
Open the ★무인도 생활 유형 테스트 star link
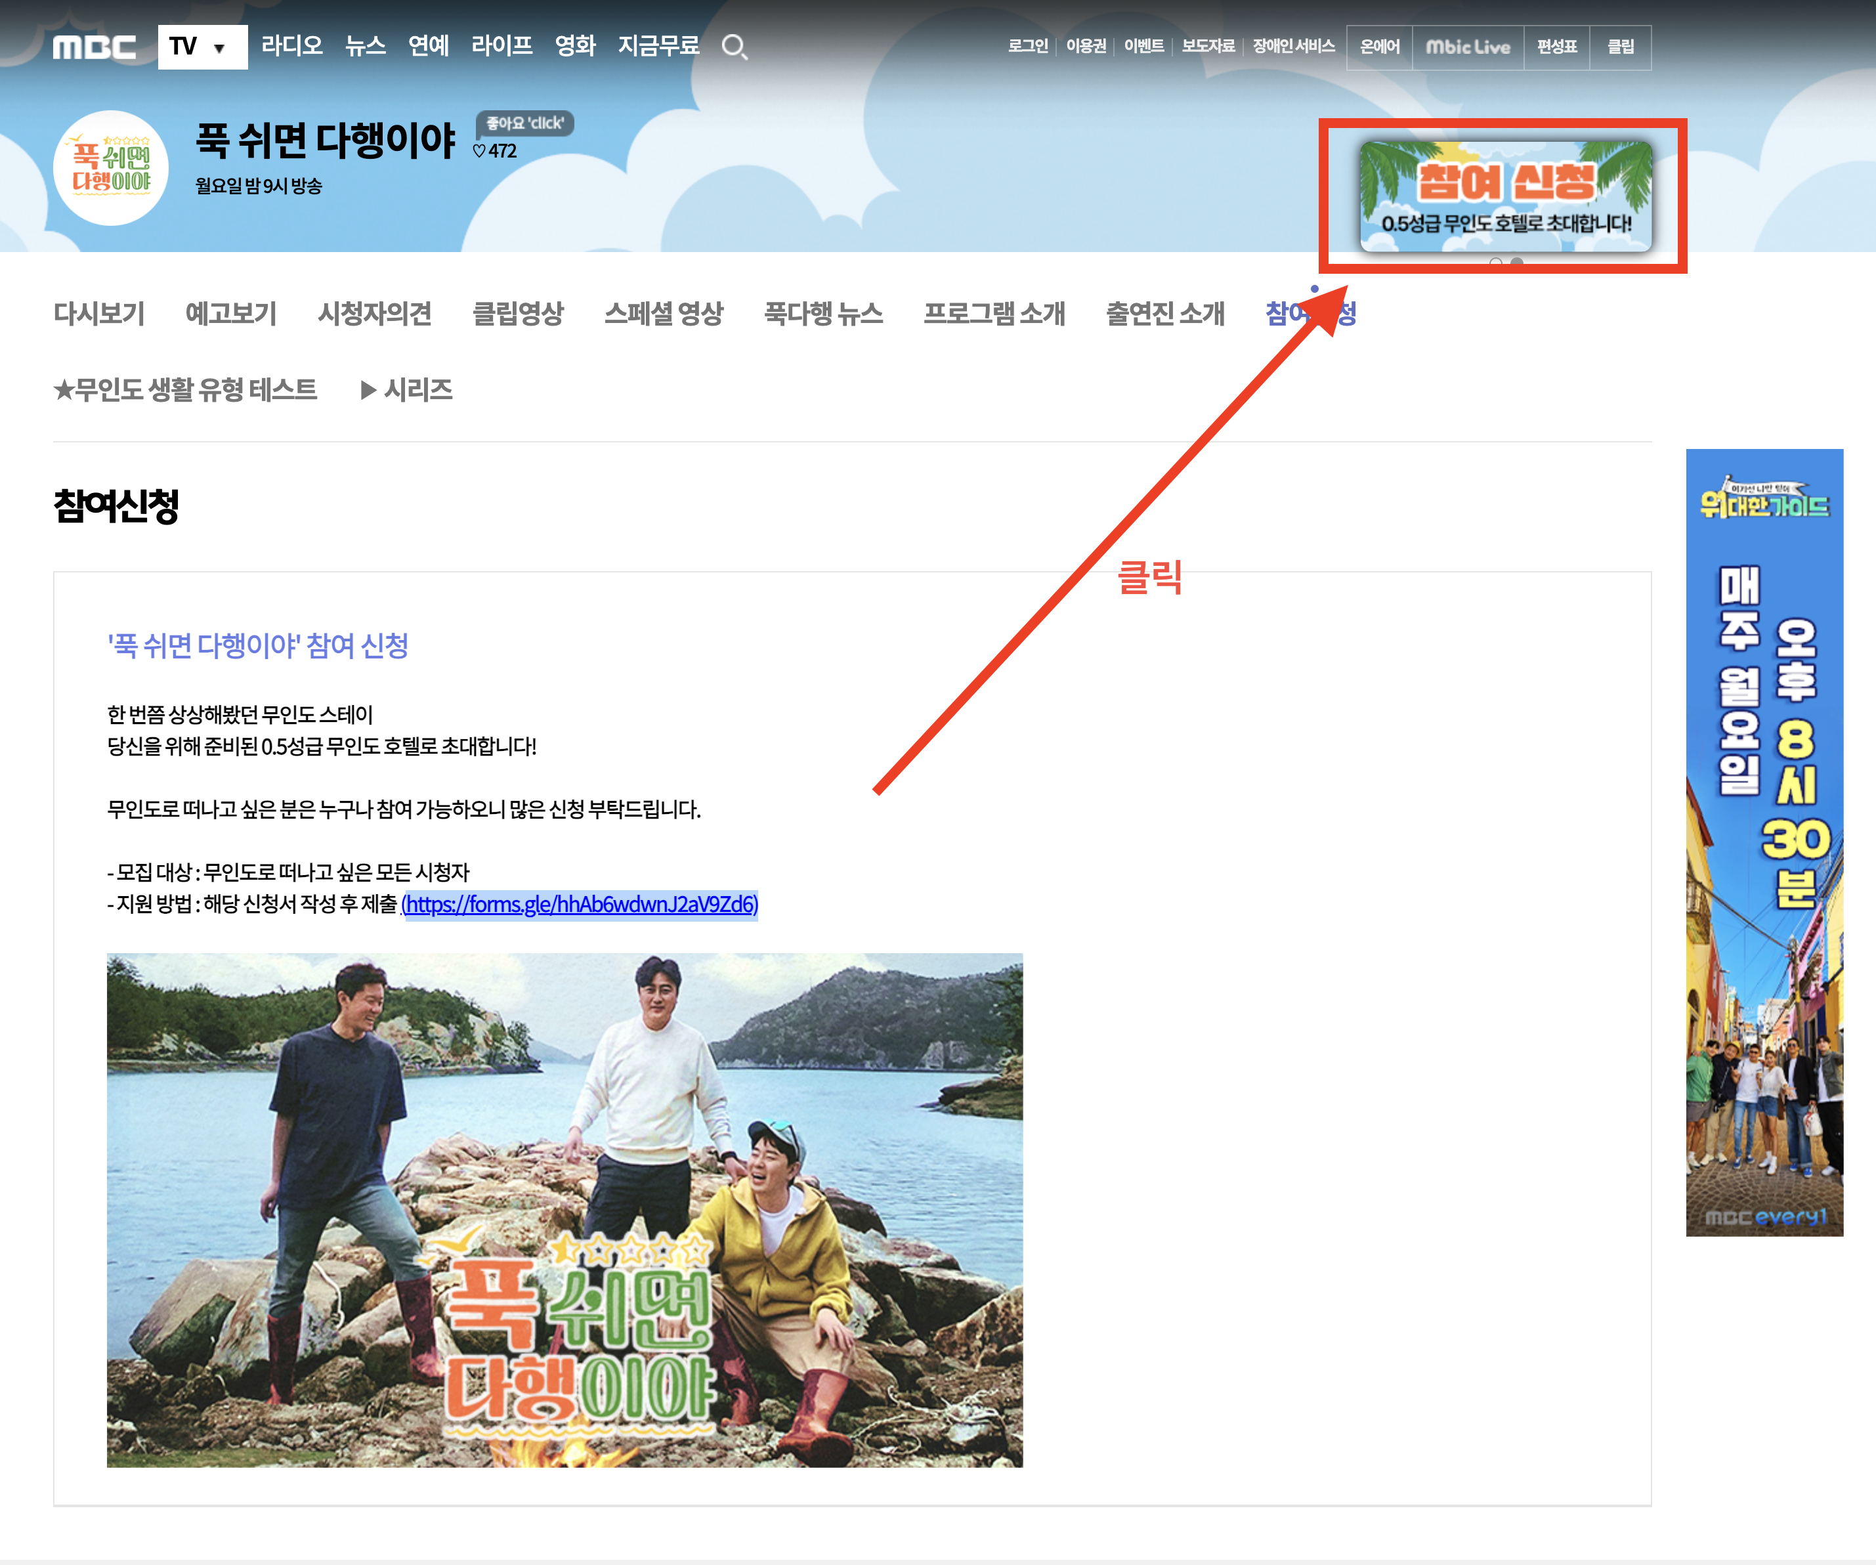[185, 391]
